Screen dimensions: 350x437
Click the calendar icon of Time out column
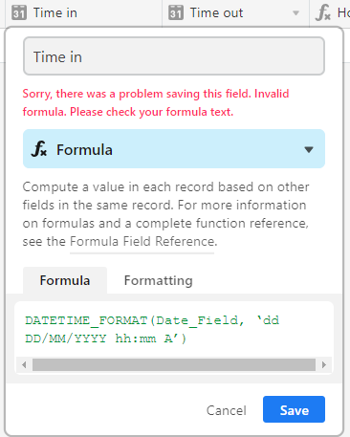176,13
